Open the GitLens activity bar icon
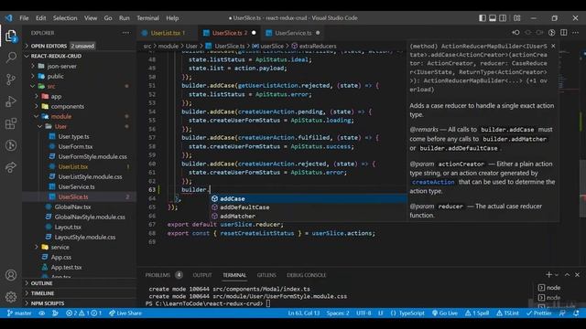This screenshot has width=586, height=329. [11, 145]
